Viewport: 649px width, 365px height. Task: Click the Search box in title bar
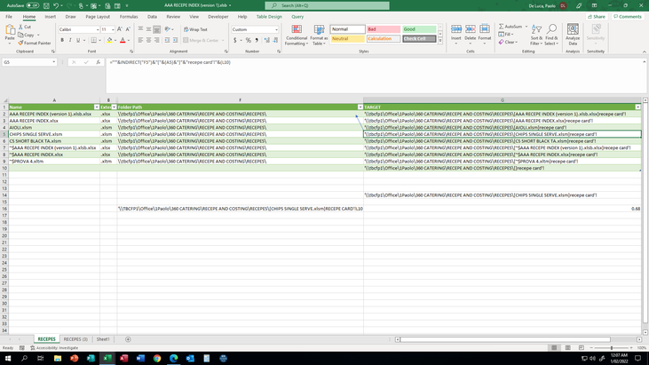click(x=327, y=5)
